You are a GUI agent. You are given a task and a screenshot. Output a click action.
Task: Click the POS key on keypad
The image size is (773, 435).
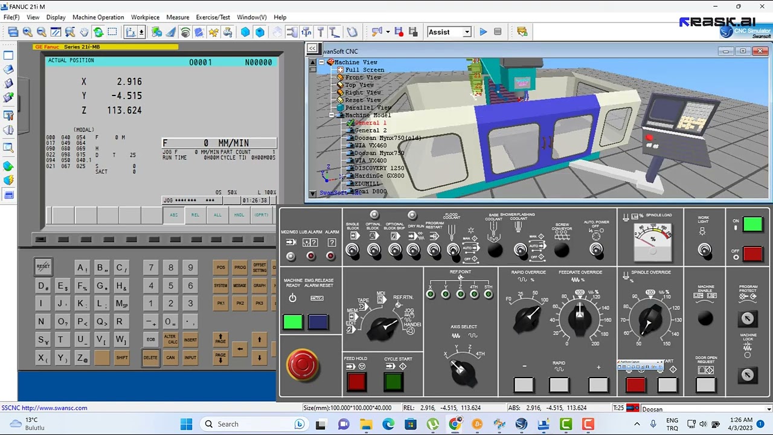pos(221,268)
